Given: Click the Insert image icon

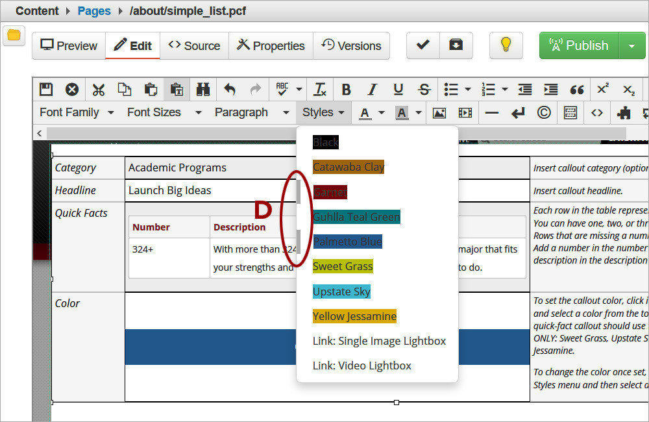Looking at the screenshot, I should [x=439, y=113].
